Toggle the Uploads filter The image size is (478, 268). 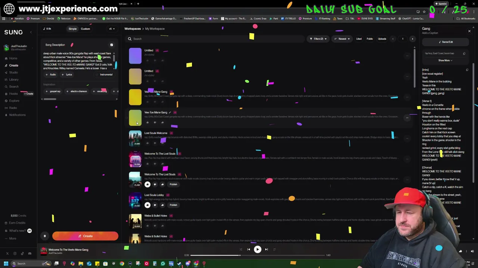tap(382, 39)
